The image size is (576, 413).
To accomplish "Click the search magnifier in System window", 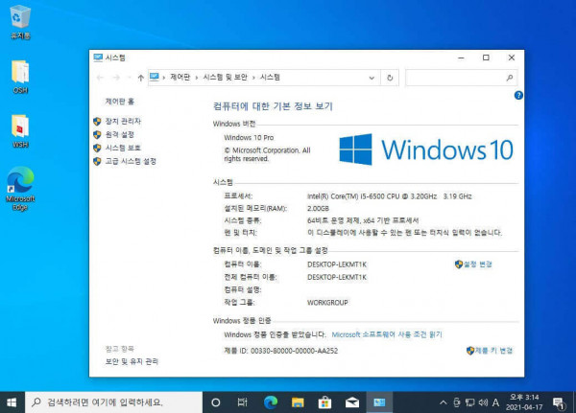I will tap(510, 78).
